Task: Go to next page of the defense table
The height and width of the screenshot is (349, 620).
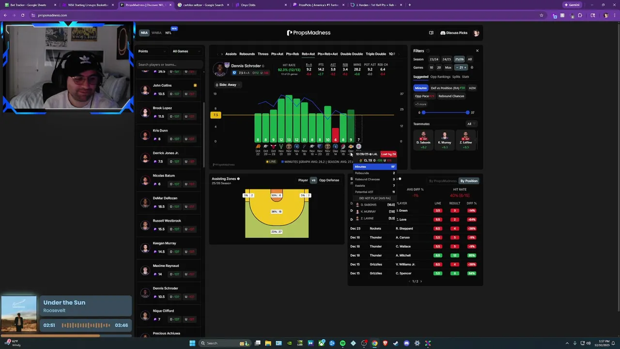Action: (x=421, y=281)
